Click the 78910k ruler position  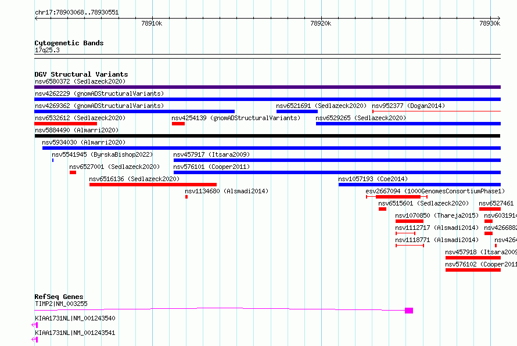pos(152,23)
